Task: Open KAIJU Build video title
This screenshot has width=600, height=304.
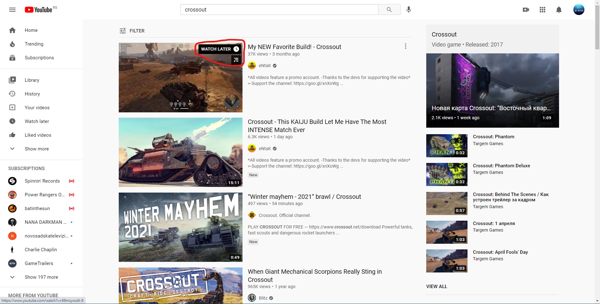Action: (x=317, y=126)
